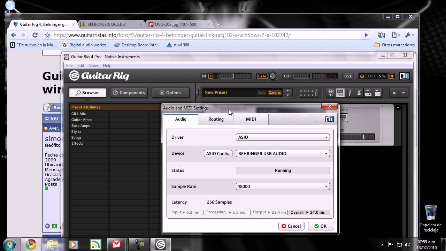This screenshot has width=446, height=251.
Task: Reload the page in Chrome
Action: coord(35,35)
